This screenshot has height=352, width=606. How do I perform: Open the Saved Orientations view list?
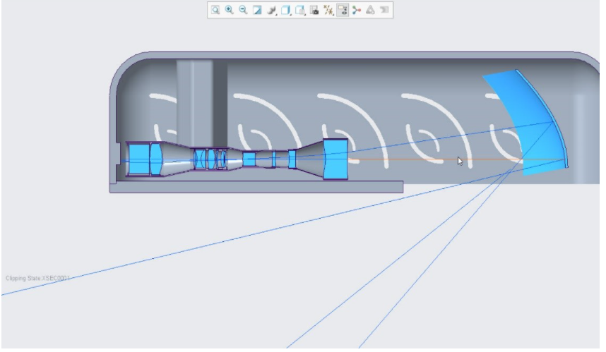(x=300, y=10)
